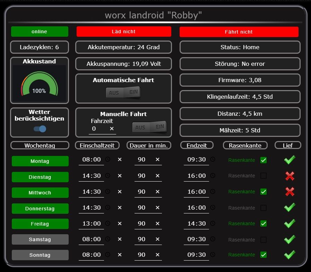
Task: Click the red cross in Dienstag Lief column
Action: coord(290,176)
